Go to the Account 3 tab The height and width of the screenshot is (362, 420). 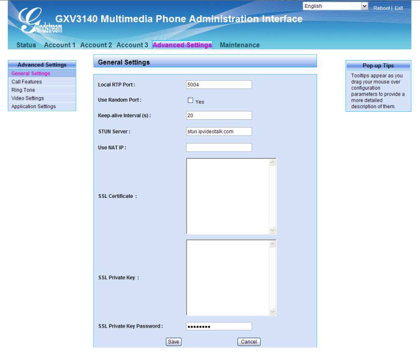pos(132,45)
